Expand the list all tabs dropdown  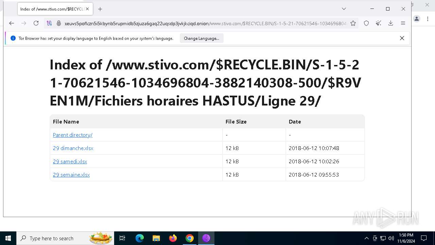click(344, 9)
